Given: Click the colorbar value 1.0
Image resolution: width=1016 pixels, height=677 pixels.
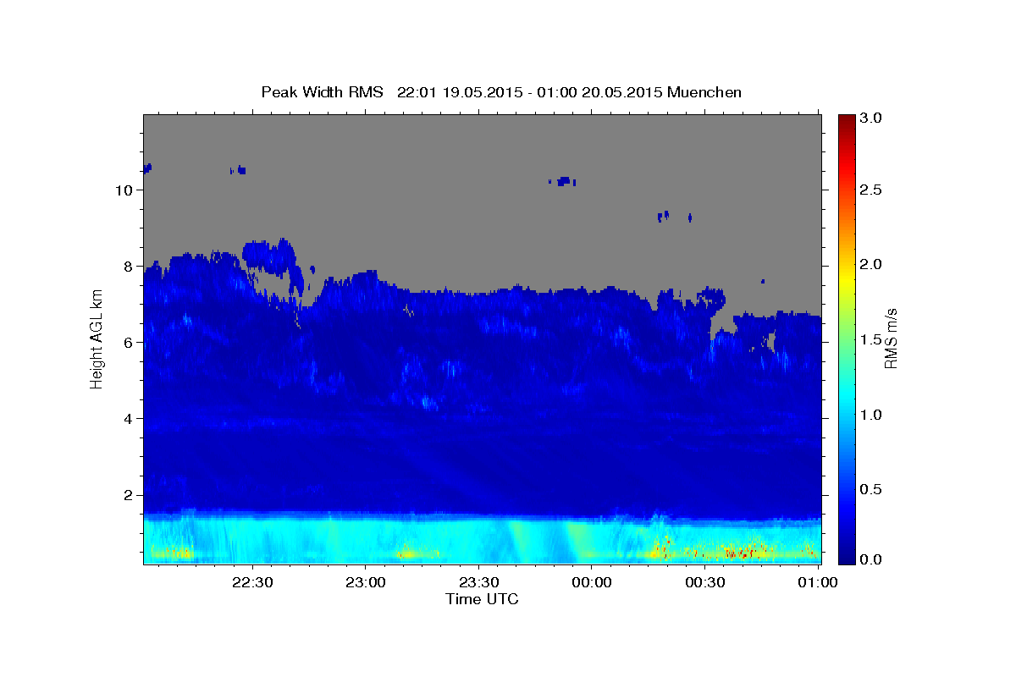Looking at the screenshot, I should point(872,415).
